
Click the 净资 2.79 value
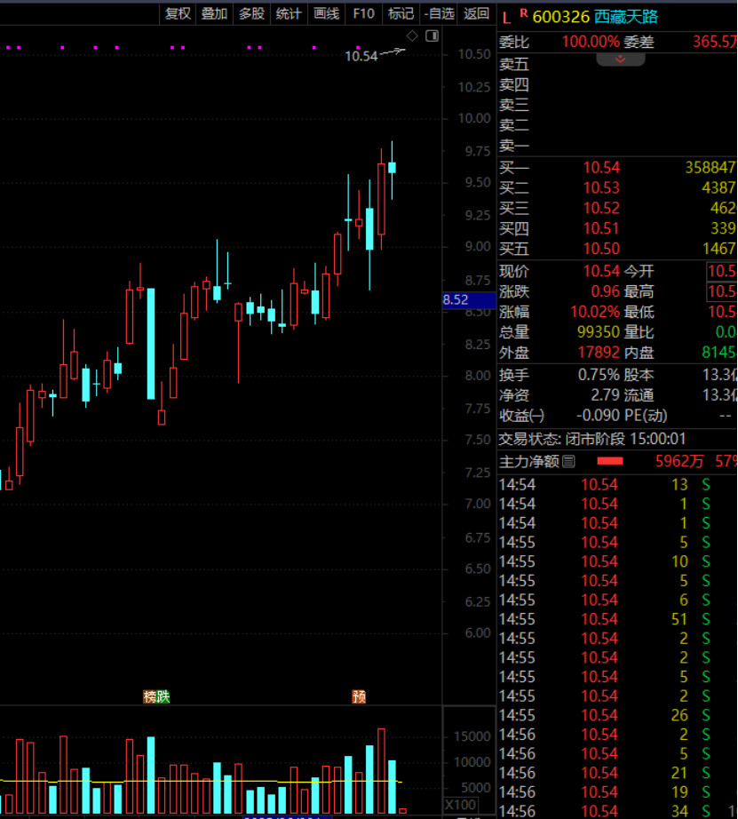point(605,395)
